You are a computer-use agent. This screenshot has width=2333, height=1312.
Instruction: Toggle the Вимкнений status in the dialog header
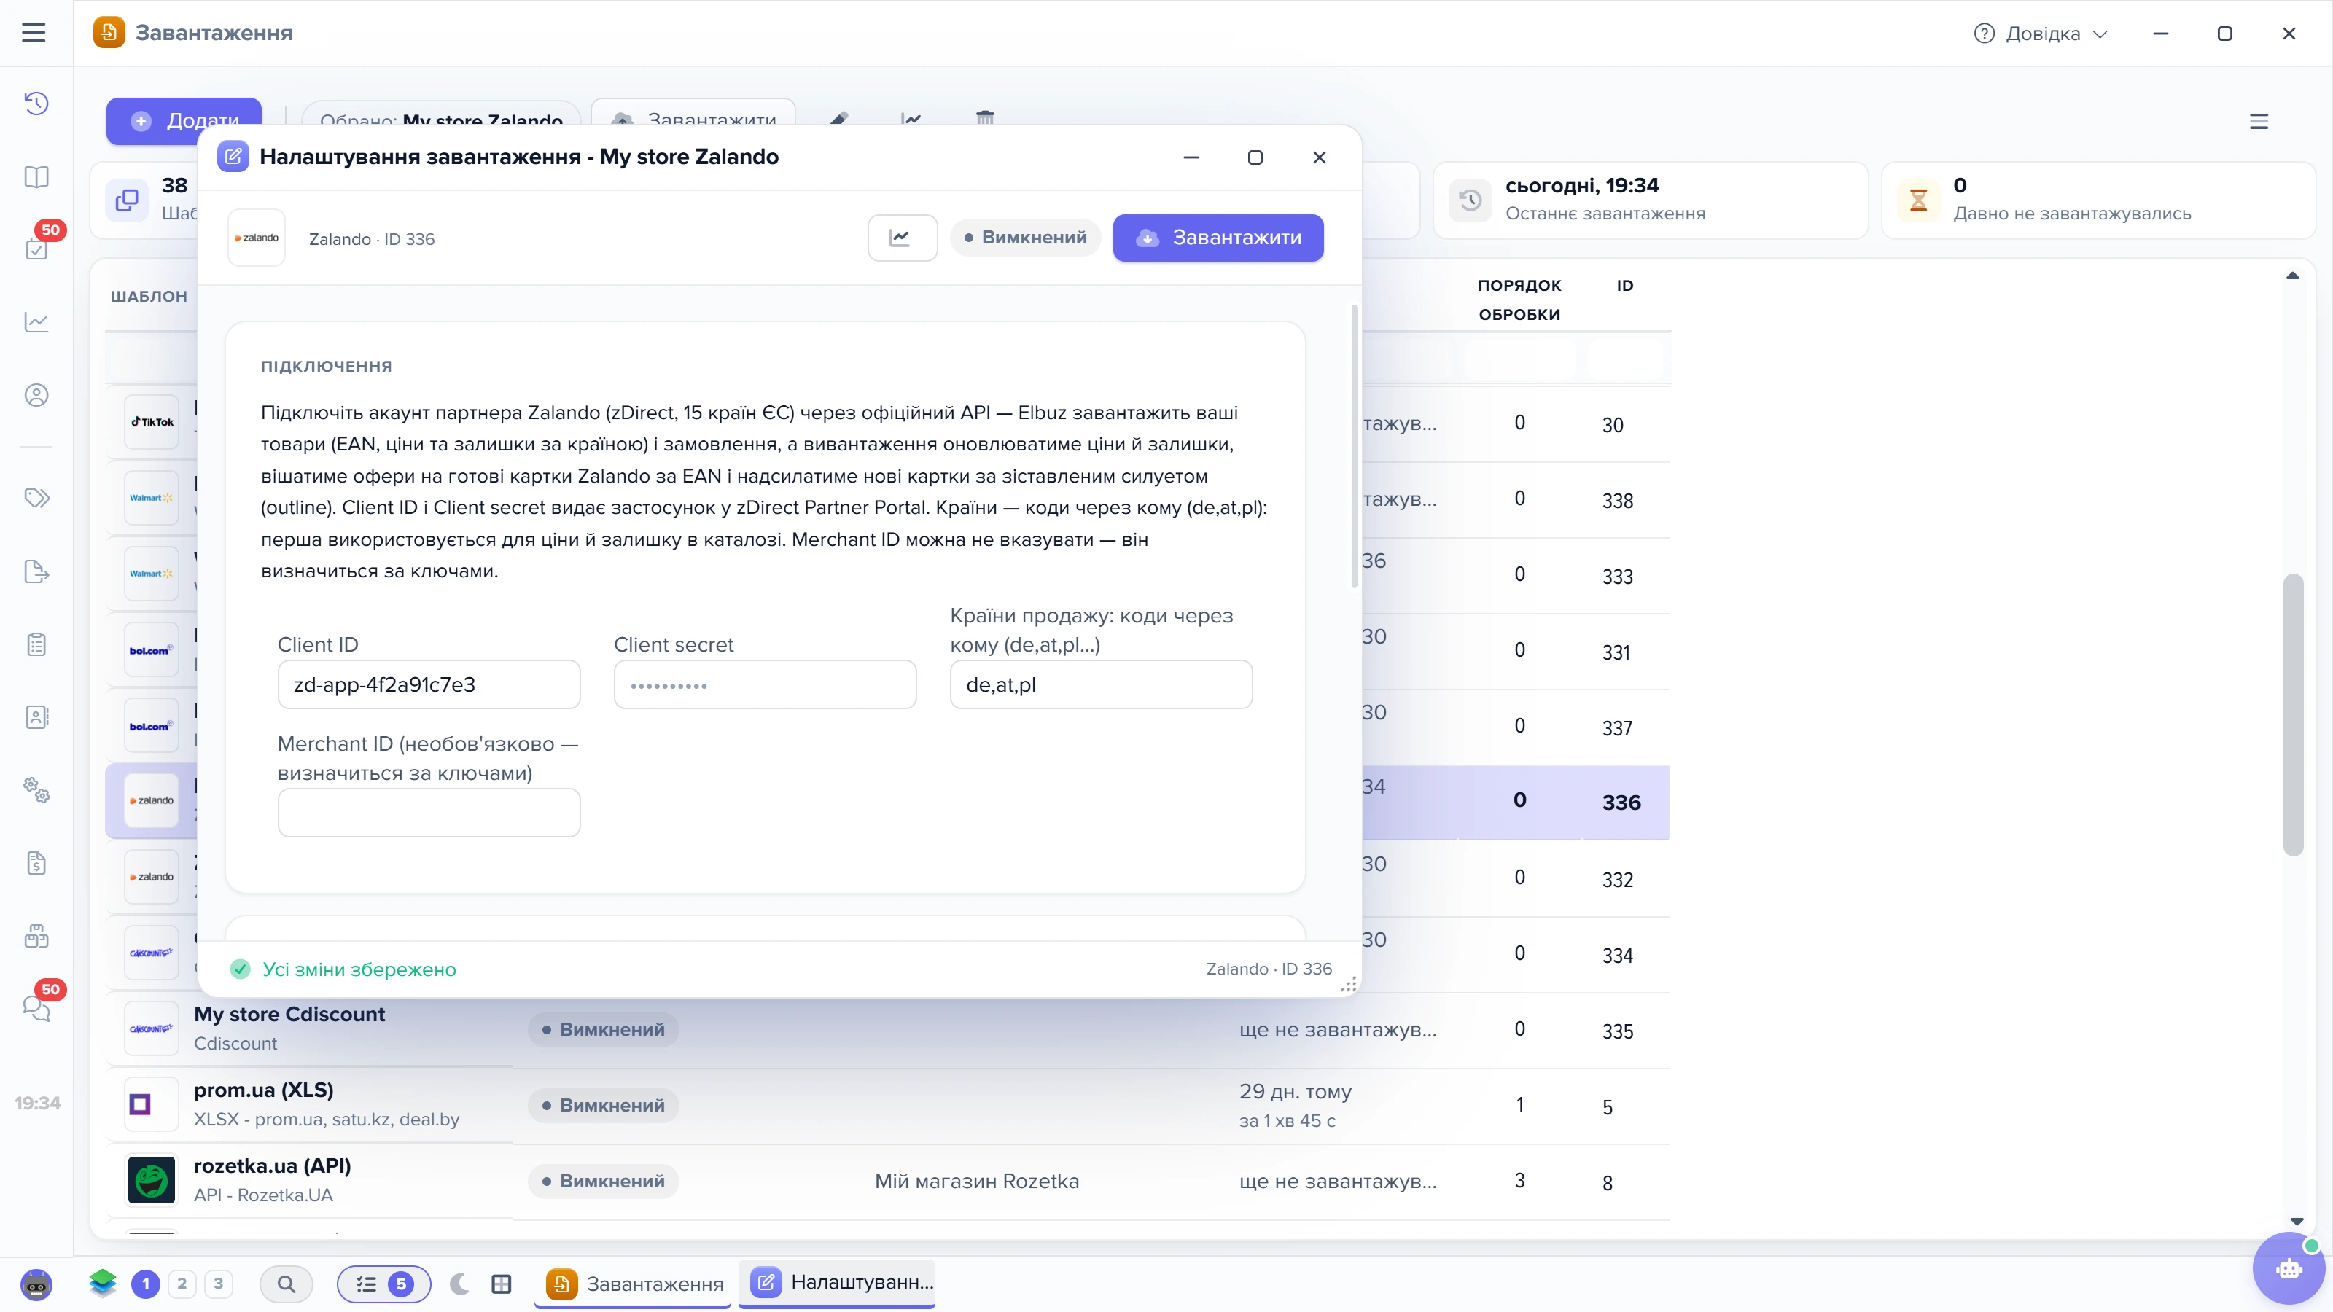(x=1025, y=238)
